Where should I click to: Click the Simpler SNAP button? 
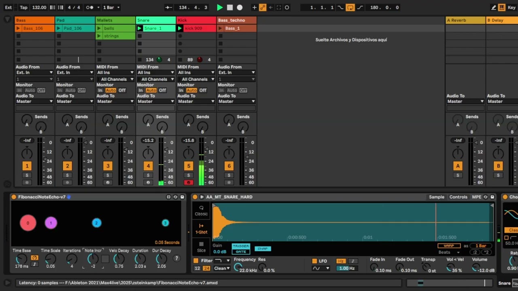pyautogui.click(x=263, y=249)
